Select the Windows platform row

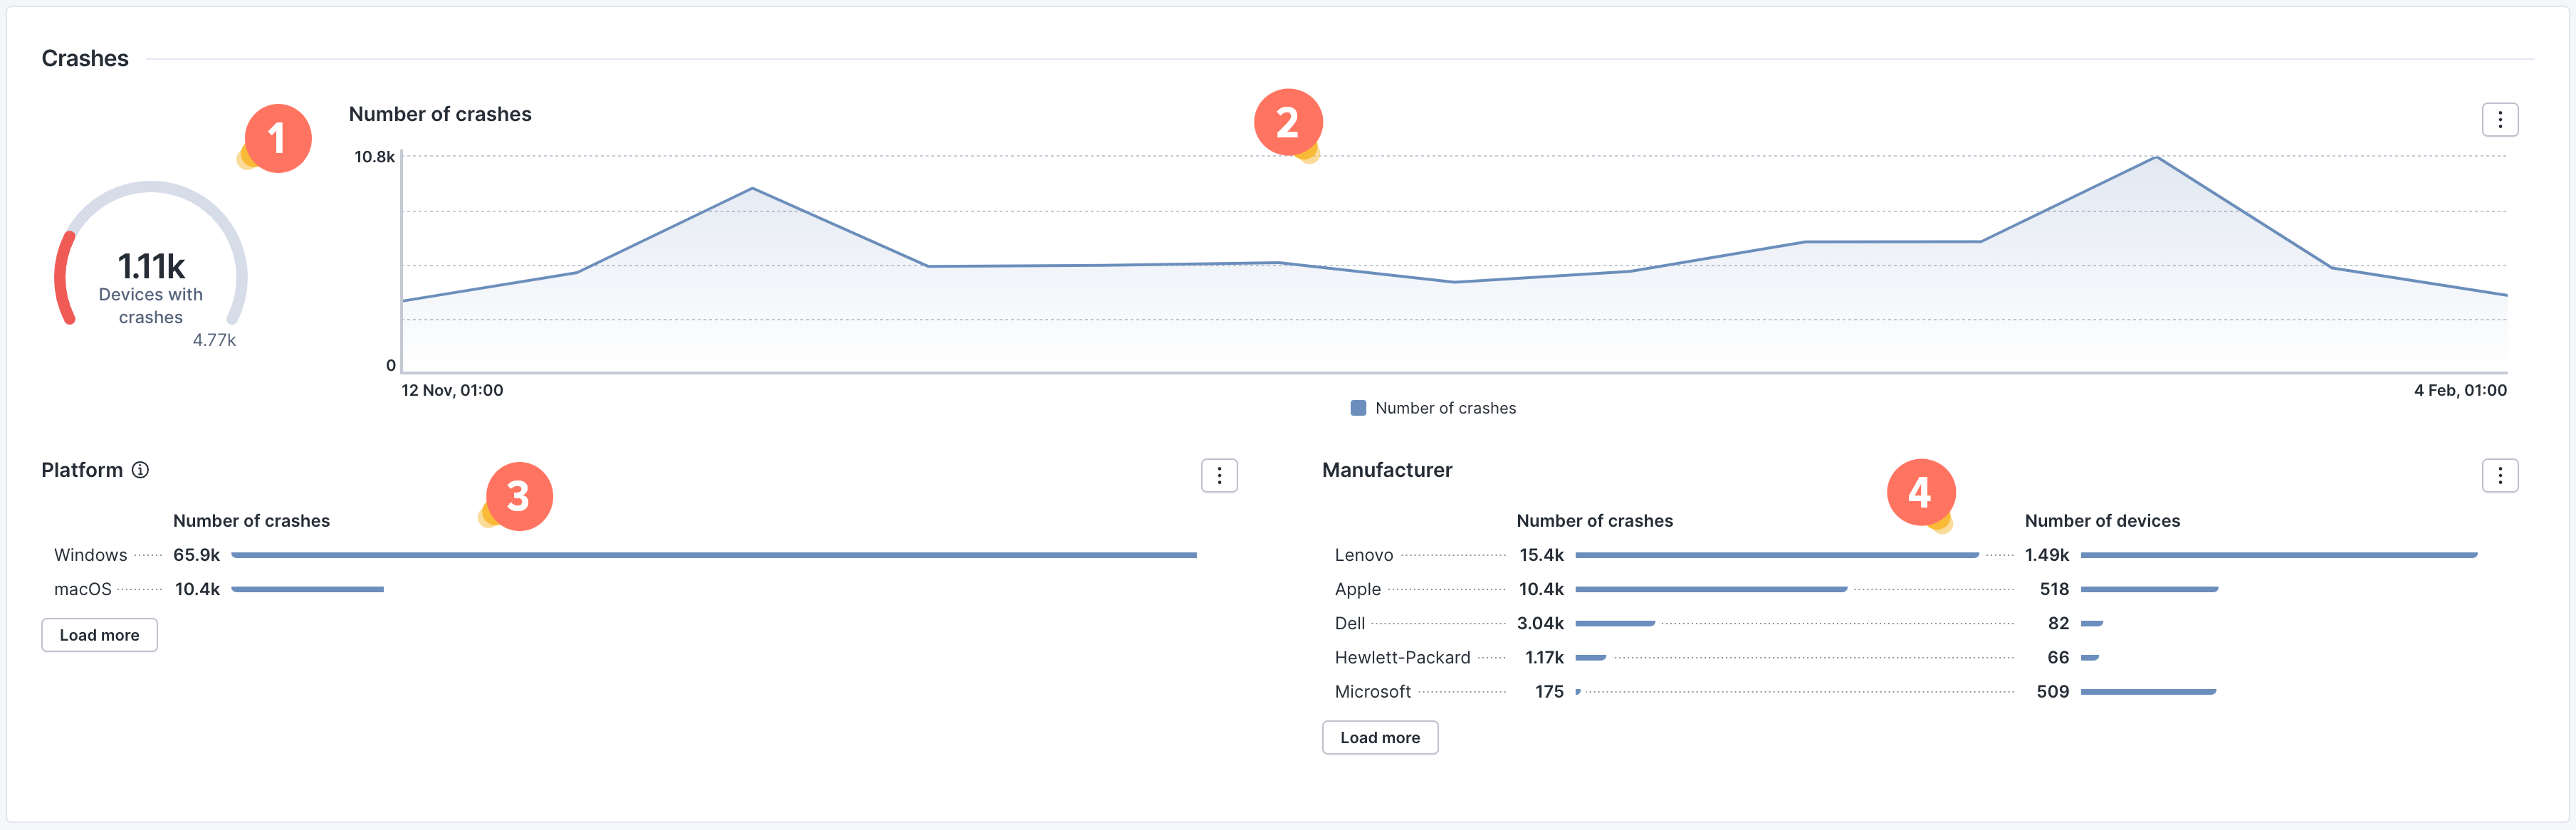point(90,555)
